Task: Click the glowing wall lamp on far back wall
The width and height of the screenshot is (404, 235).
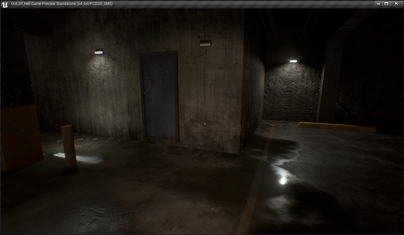Action: (x=293, y=61)
